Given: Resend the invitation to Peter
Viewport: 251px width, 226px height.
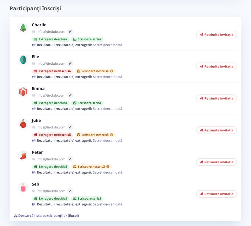Looking at the screenshot, I should click(216, 162).
